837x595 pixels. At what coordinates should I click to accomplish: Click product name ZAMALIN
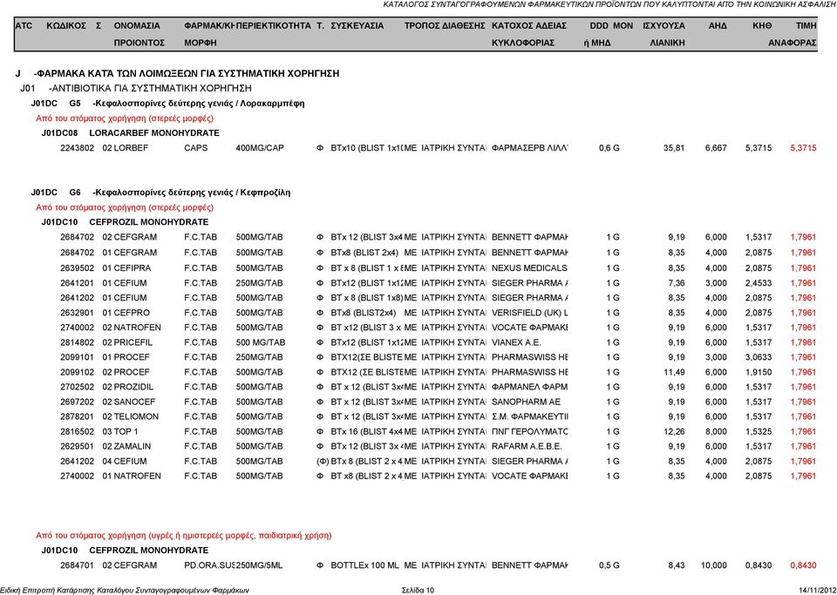tap(133, 446)
